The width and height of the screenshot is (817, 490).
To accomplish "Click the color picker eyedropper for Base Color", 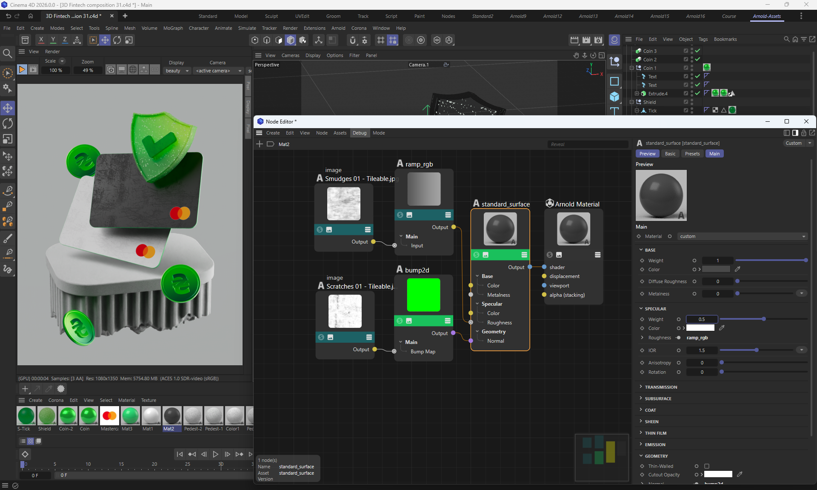I will tap(737, 269).
